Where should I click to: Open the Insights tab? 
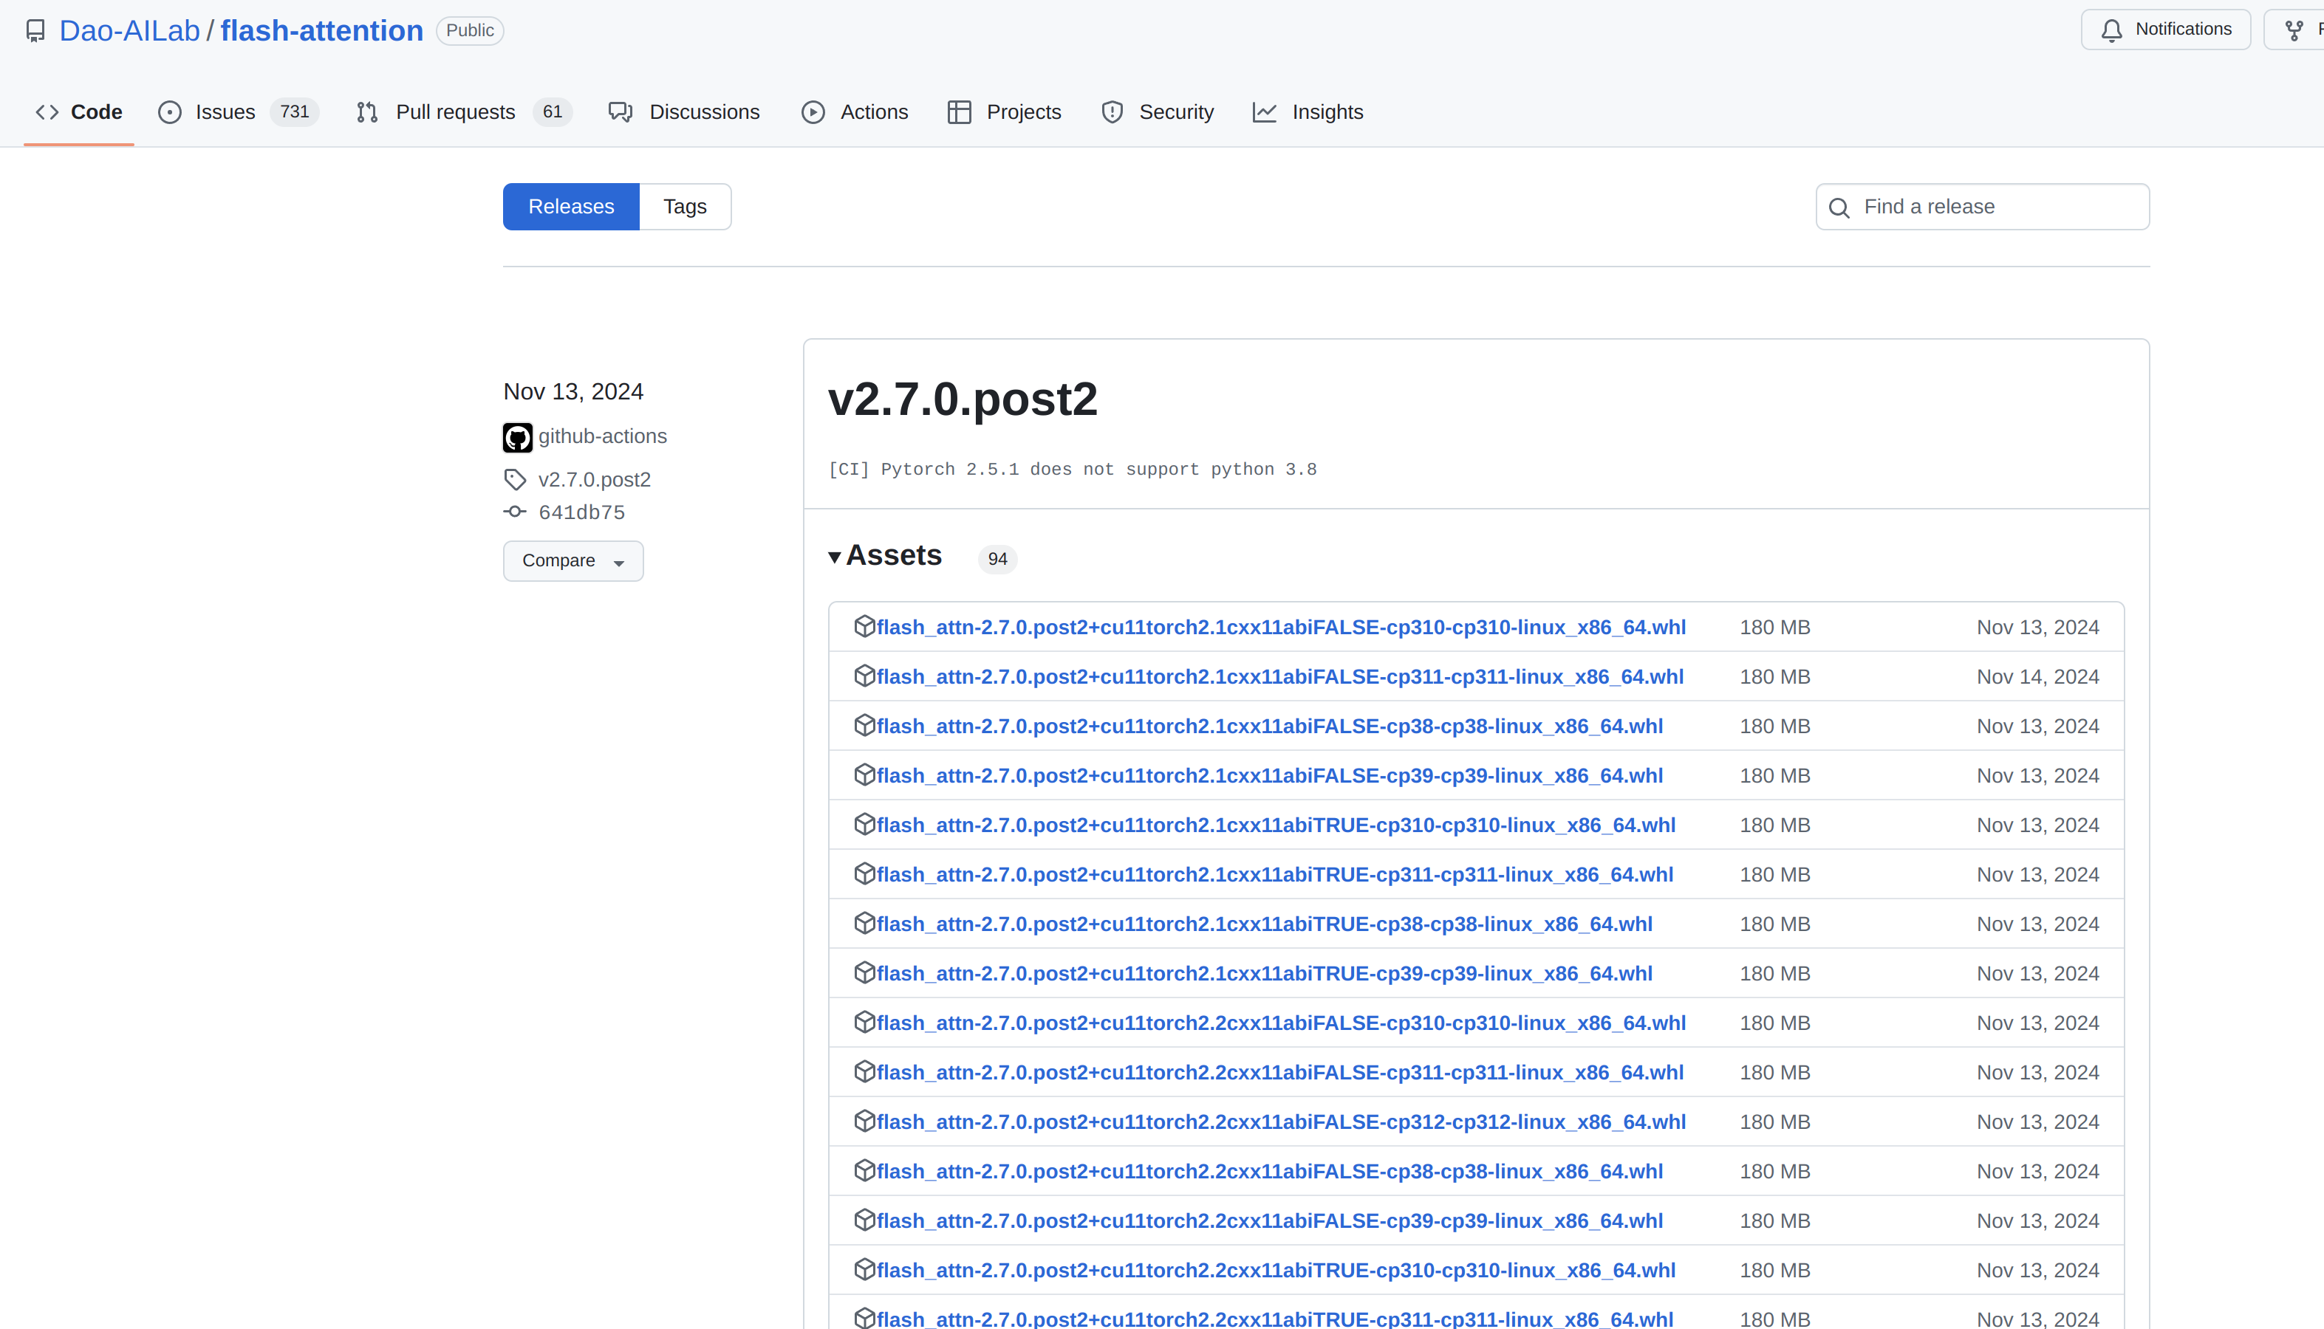pos(1326,112)
